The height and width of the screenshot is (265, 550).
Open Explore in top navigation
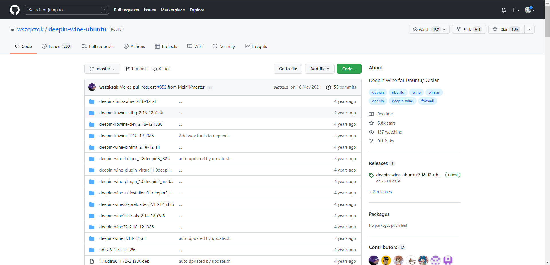[x=197, y=10]
